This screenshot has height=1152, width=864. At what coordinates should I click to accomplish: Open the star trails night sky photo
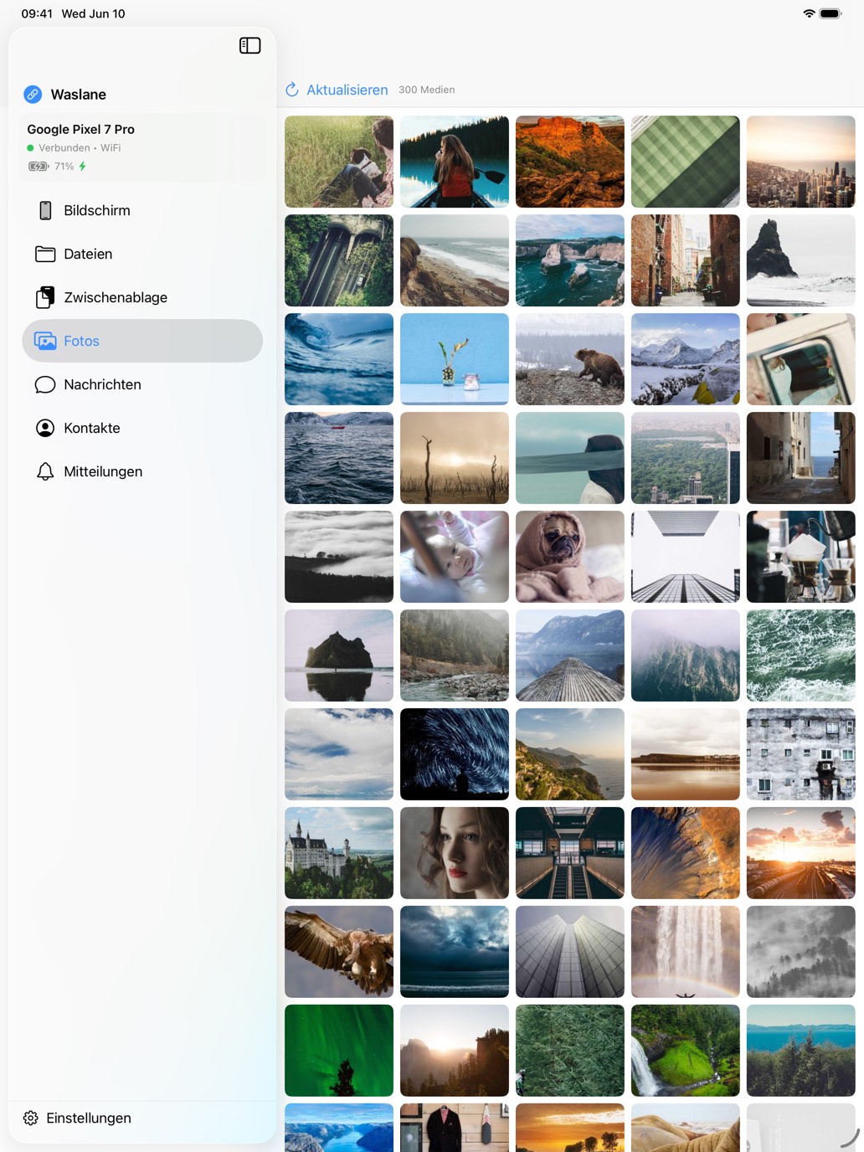(x=455, y=754)
